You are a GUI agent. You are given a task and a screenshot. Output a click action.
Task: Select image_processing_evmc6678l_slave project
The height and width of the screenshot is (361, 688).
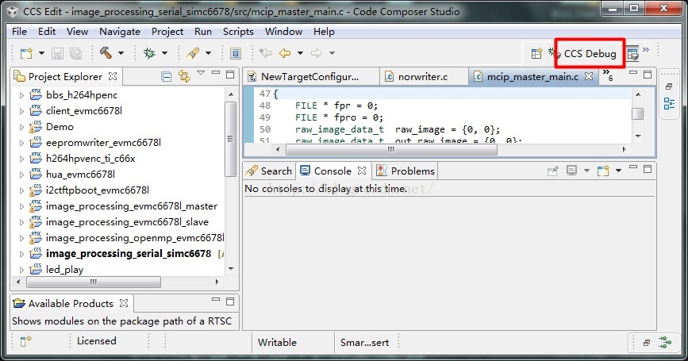127,222
